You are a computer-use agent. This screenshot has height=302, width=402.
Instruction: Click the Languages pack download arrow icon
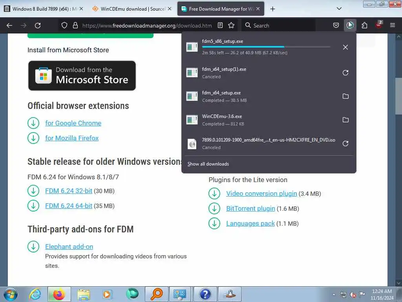tap(214, 223)
